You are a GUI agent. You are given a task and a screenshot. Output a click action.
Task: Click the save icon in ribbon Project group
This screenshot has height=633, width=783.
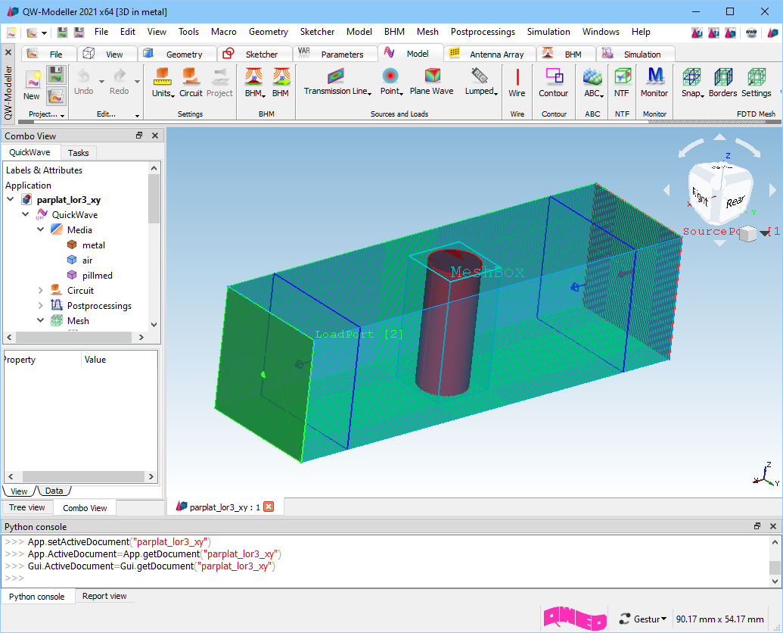pos(56,76)
